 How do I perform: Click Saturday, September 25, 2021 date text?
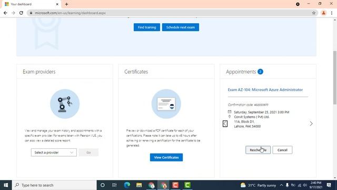(261, 112)
